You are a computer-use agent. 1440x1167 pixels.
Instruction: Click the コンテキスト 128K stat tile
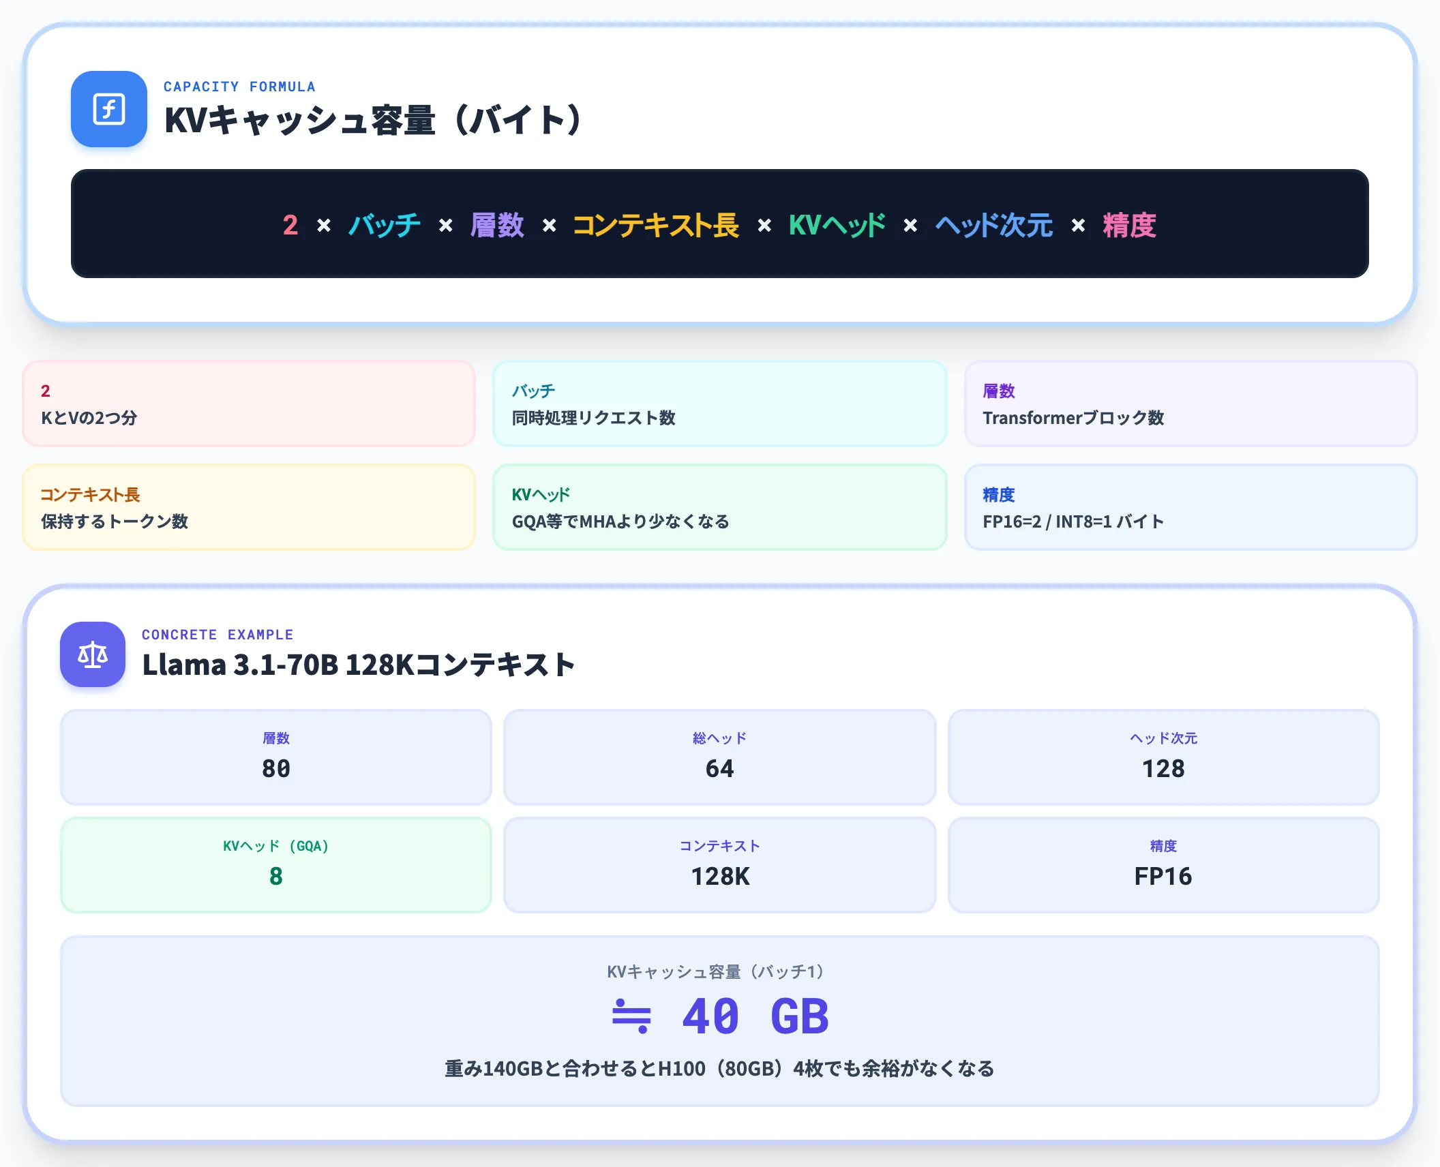tap(720, 865)
